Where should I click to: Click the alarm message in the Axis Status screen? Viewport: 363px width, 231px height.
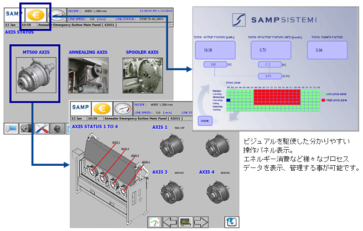77,25
